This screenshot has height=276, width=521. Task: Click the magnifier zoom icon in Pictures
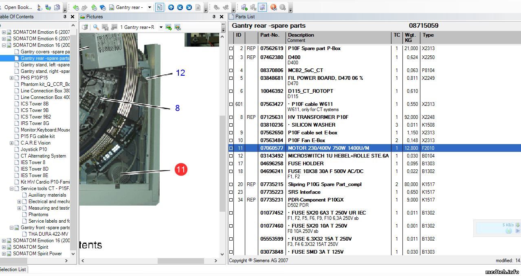point(96,27)
